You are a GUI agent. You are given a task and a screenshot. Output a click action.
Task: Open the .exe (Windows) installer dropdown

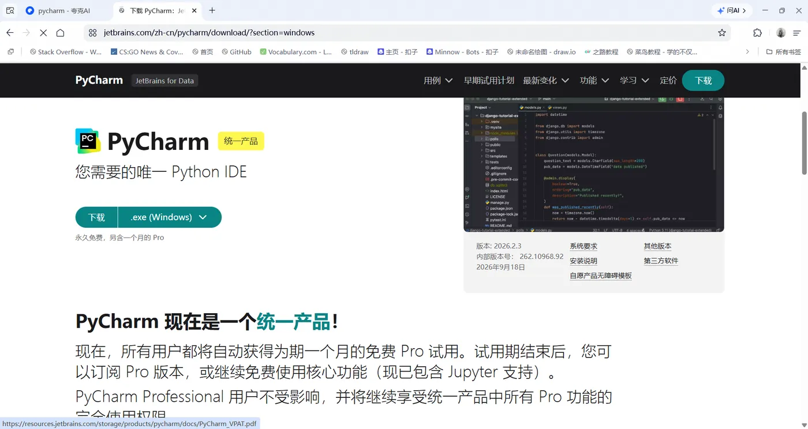pyautogui.click(x=170, y=217)
